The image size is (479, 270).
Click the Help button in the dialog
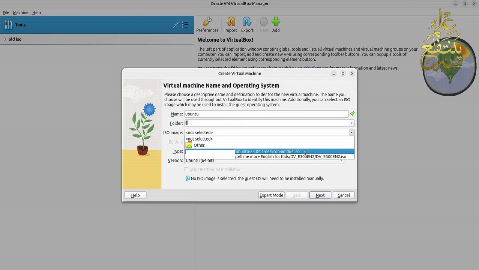tap(135, 195)
